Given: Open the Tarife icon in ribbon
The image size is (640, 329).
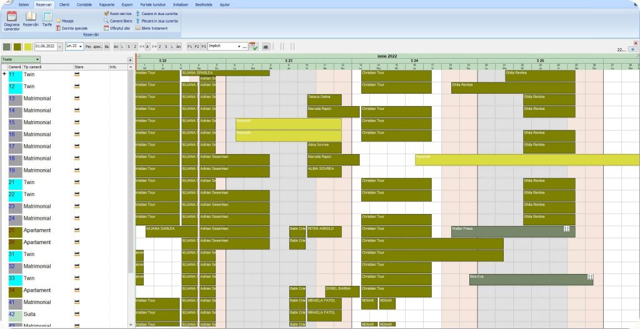Looking at the screenshot, I should point(47,17).
